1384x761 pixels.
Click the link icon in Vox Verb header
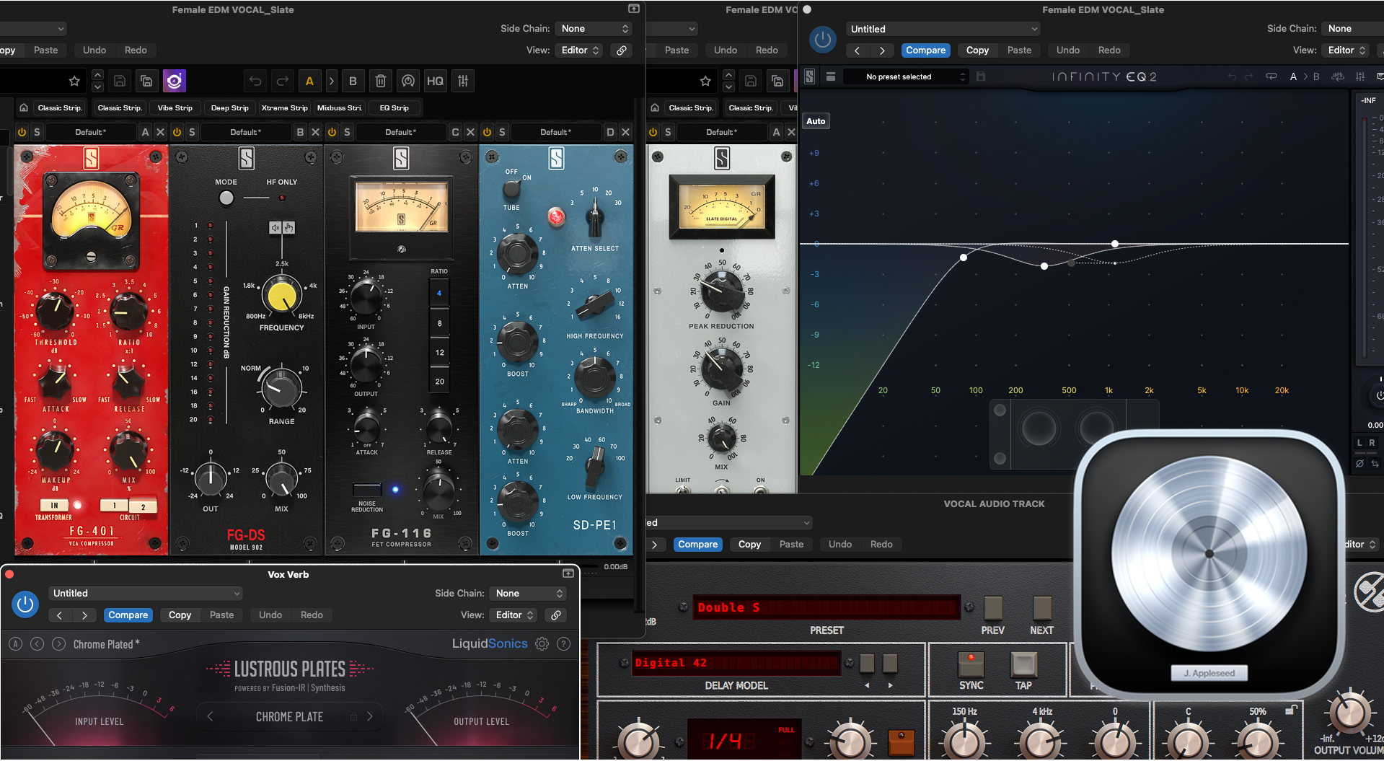pyautogui.click(x=556, y=615)
